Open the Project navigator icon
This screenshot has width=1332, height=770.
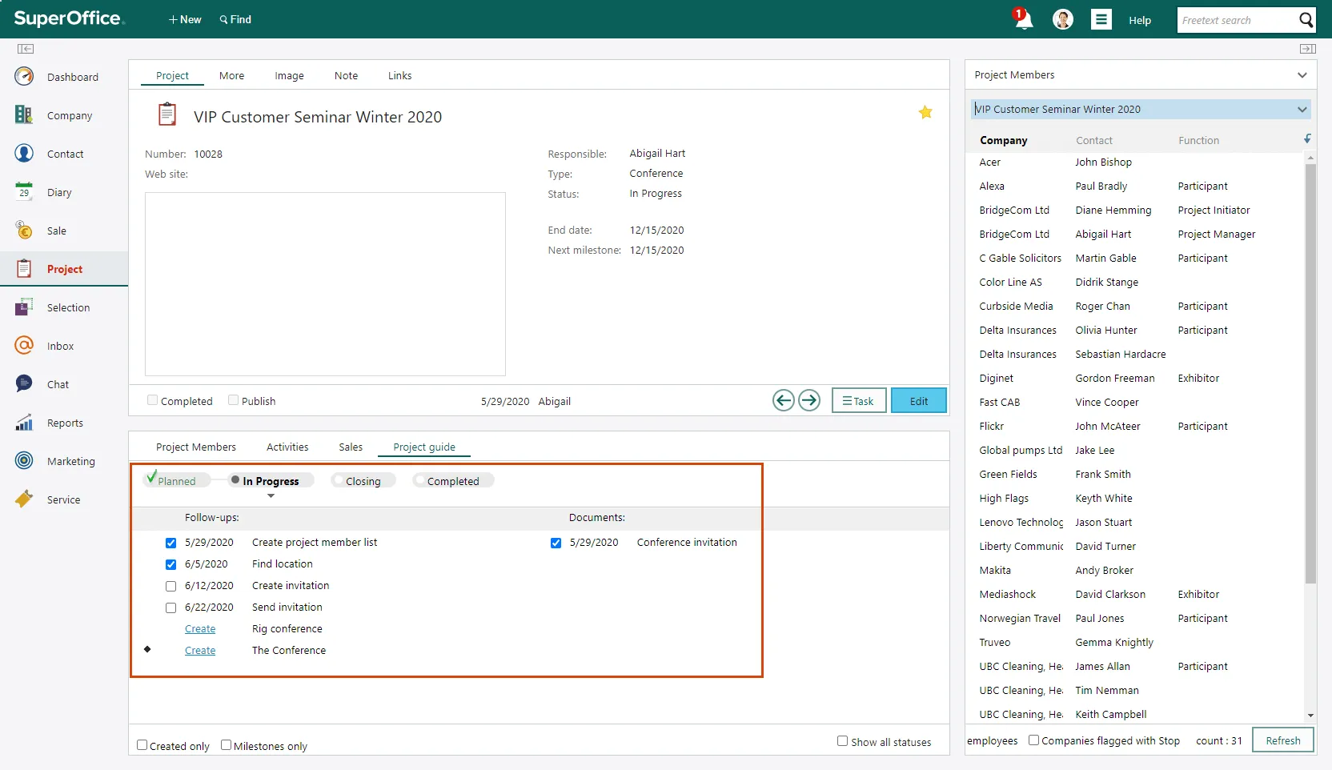(24, 269)
